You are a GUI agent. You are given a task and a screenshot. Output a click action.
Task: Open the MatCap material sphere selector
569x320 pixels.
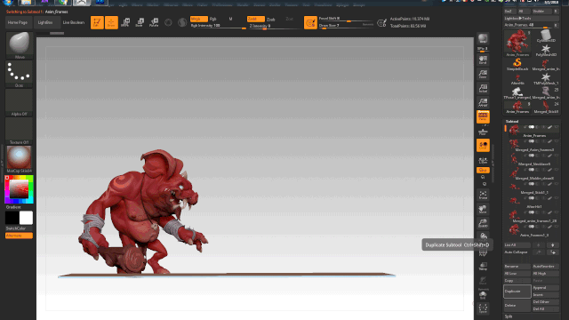pos(20,159)
